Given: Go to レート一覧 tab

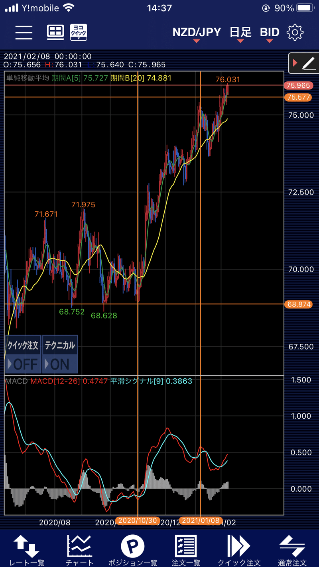Looking at the screenshot, I should pos(27,550).
